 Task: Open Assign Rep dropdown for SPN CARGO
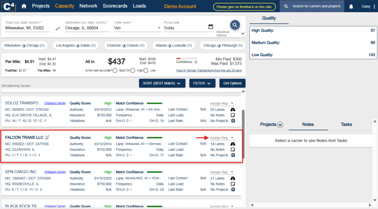click(222, 172)
